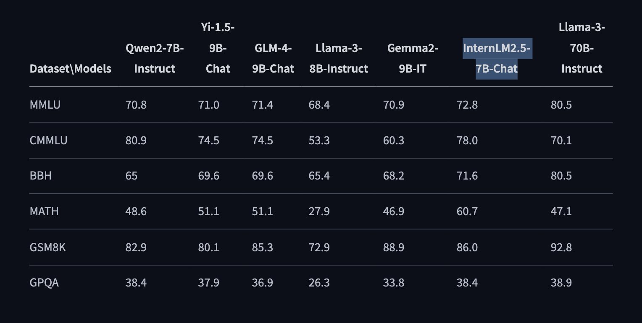Click InternLM2.5-7B-Chat's MATH score of 60.7

coord(467,211)
